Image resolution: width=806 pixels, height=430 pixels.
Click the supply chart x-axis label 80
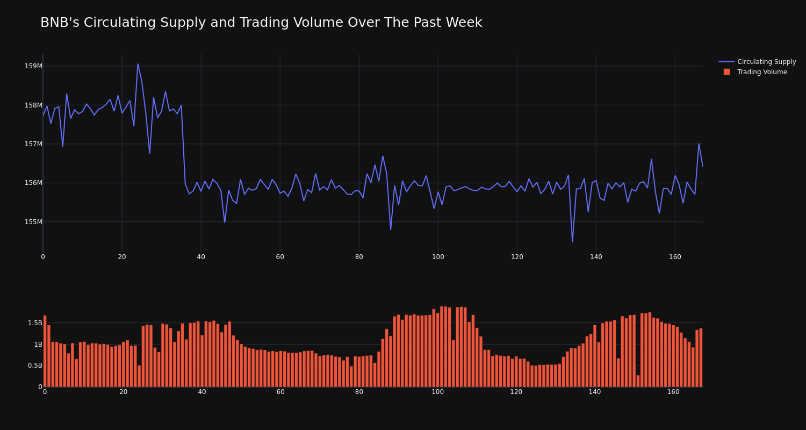click(359, 257)
